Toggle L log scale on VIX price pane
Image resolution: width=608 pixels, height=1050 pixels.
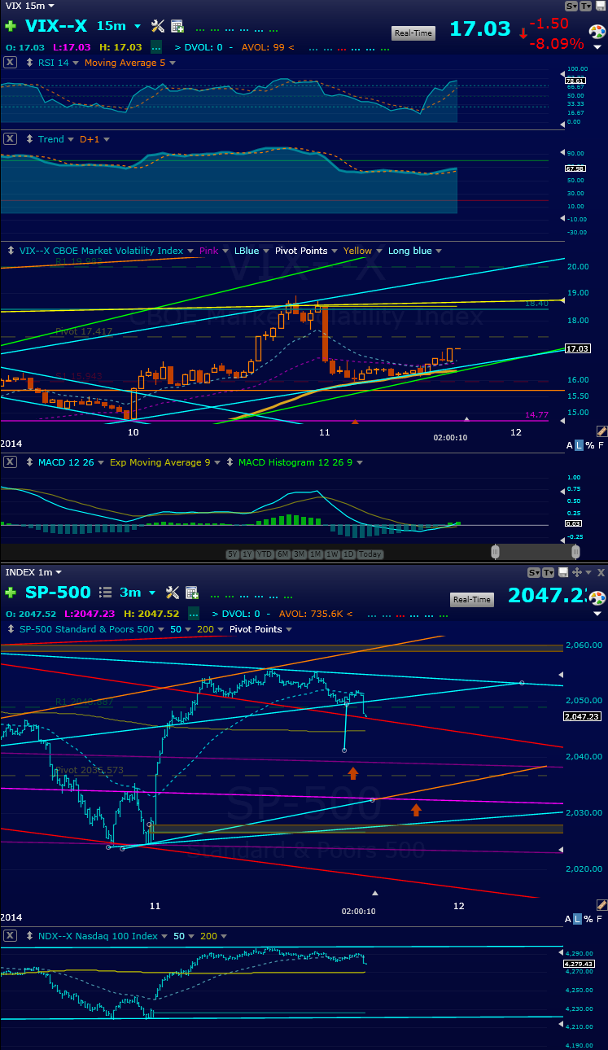tap(580, 445)
